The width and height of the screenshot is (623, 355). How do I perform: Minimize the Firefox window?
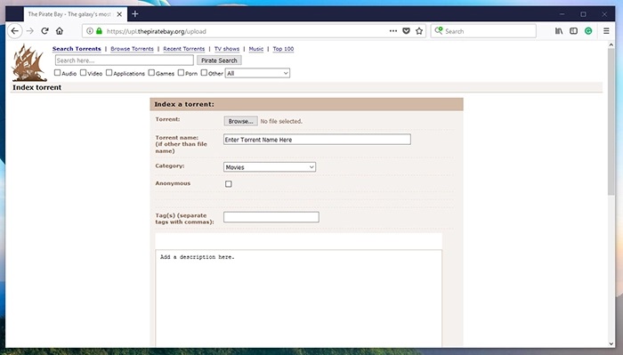[x=562, y=14]
